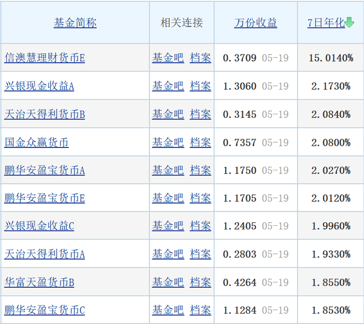Sort by 7日年化 header link
This screenshot has width=364, height=324.
326,23
